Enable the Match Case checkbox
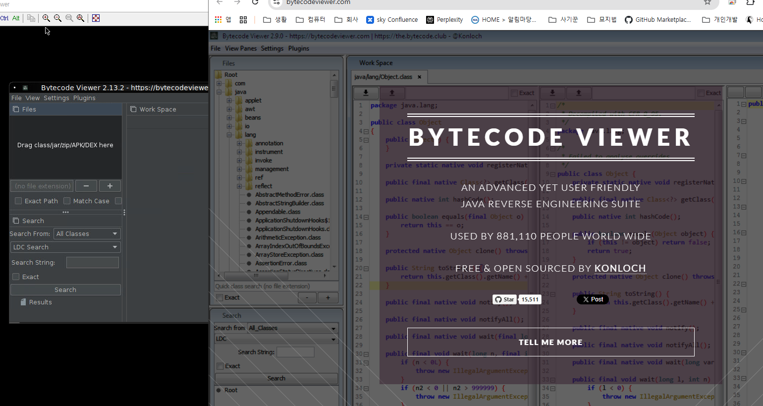The height and width of the screenshot is (406, 763). pos(67,201)
